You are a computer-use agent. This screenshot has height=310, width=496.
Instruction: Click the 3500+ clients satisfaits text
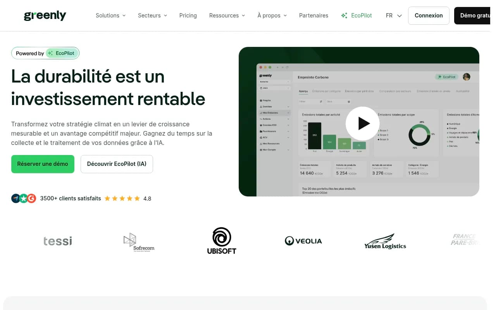click(x=71, y=198)
